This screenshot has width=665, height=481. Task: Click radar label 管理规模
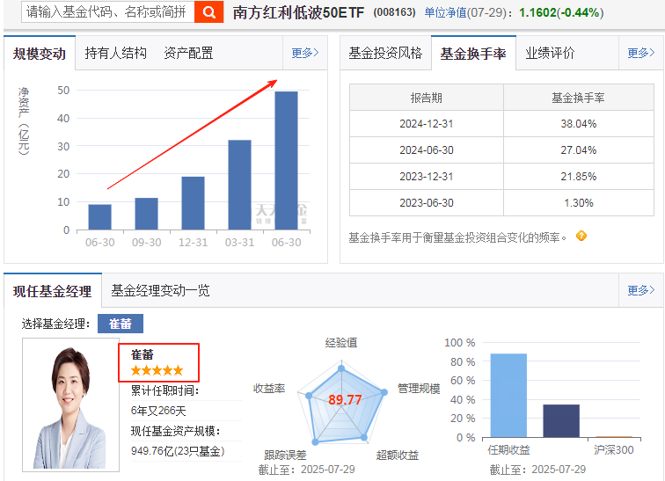[419, 389]
